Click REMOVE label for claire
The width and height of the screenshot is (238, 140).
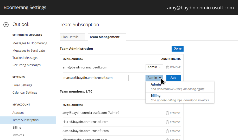pos(175,122)
